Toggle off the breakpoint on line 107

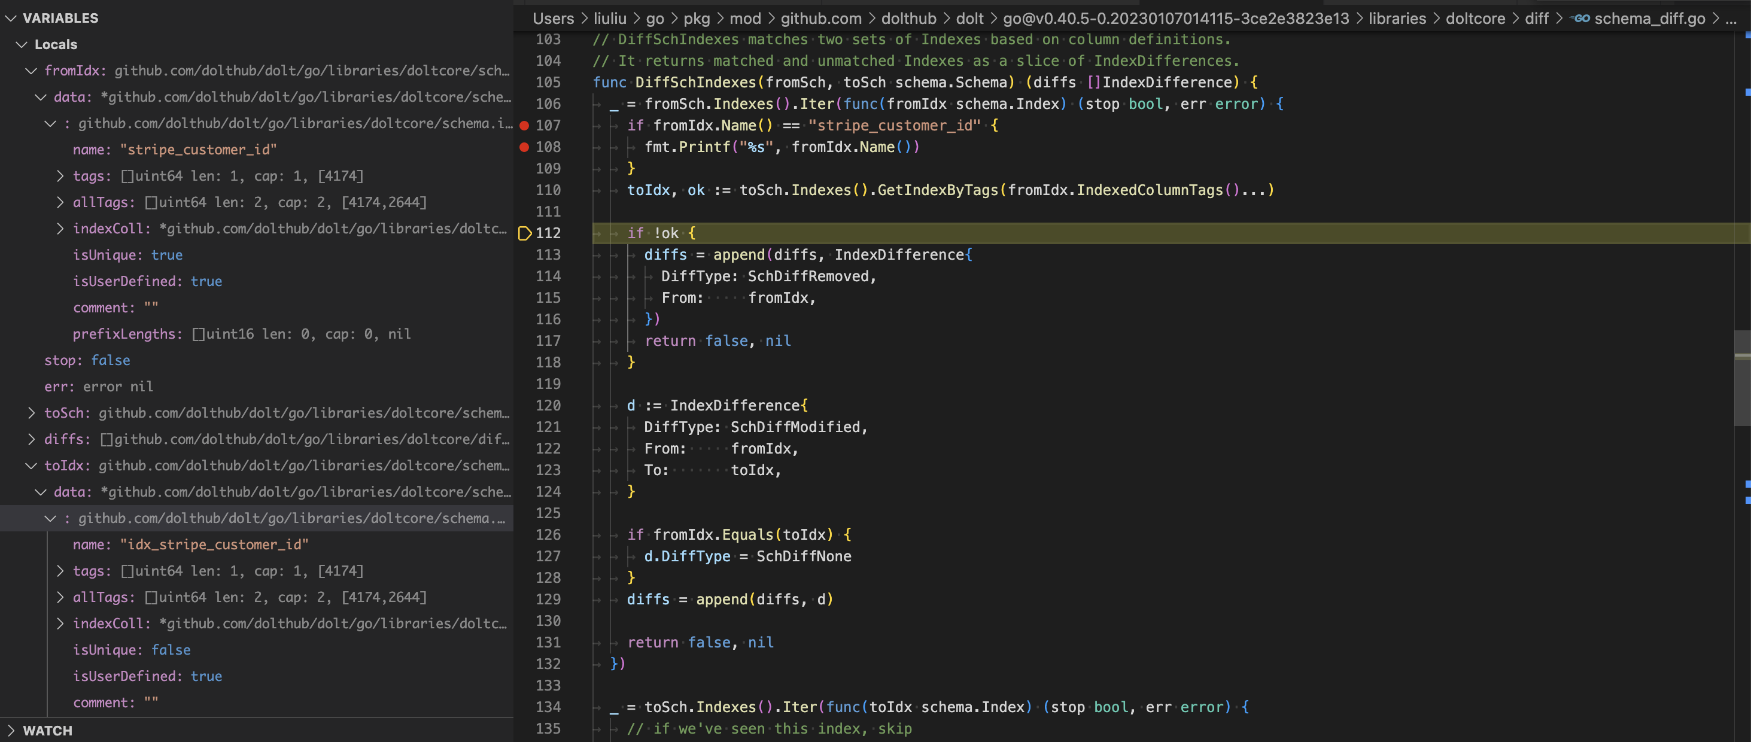(524, 125)
